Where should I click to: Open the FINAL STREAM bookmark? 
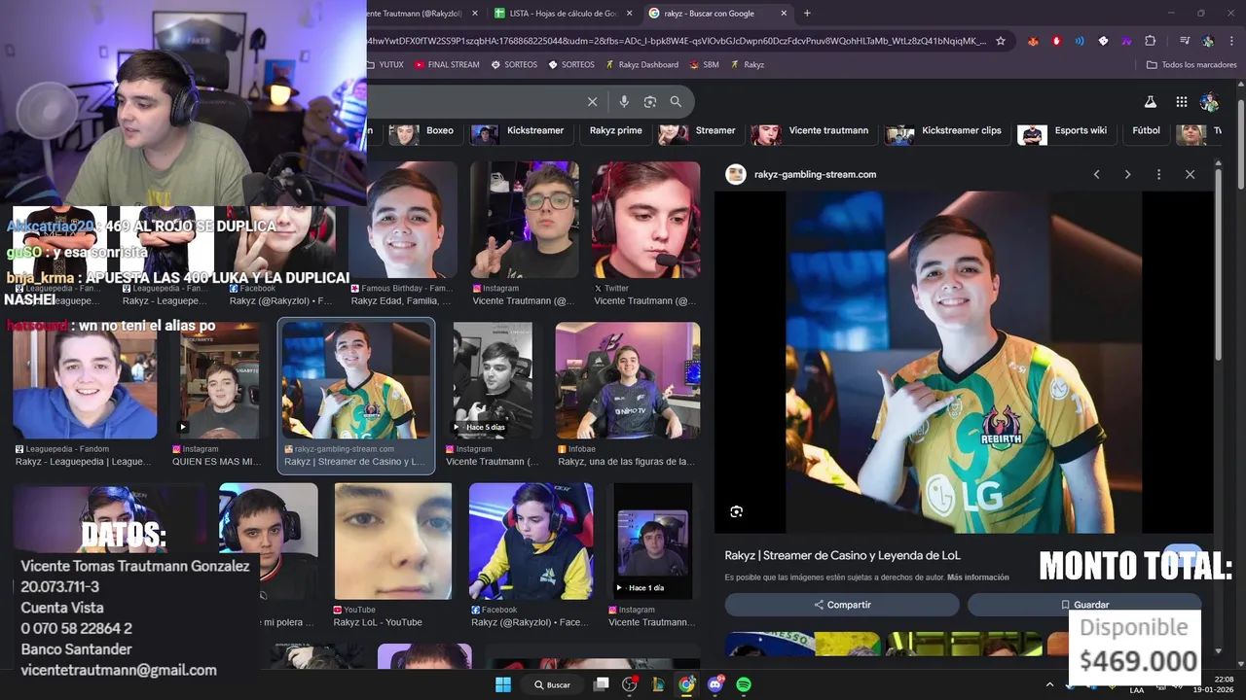point(447,64)
